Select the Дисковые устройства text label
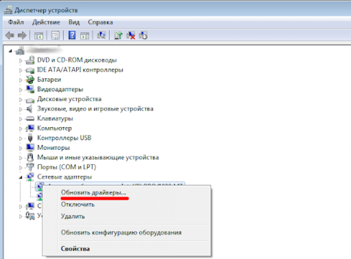The image size is (351, 259). pyautogui.click(x=69, y=99)
